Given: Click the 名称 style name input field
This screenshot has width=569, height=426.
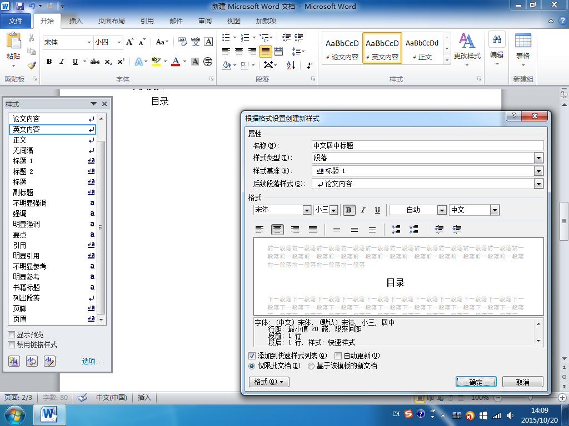Looking at the screenshot, I should coord(427,145).
